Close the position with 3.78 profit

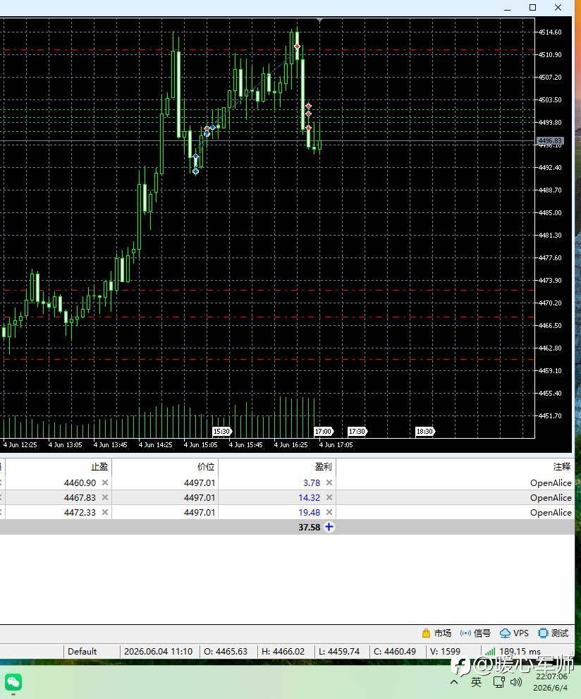coord(329,482)
